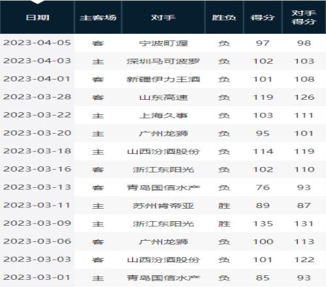Select the 2023-04-05 date cell

coord(37,43)
